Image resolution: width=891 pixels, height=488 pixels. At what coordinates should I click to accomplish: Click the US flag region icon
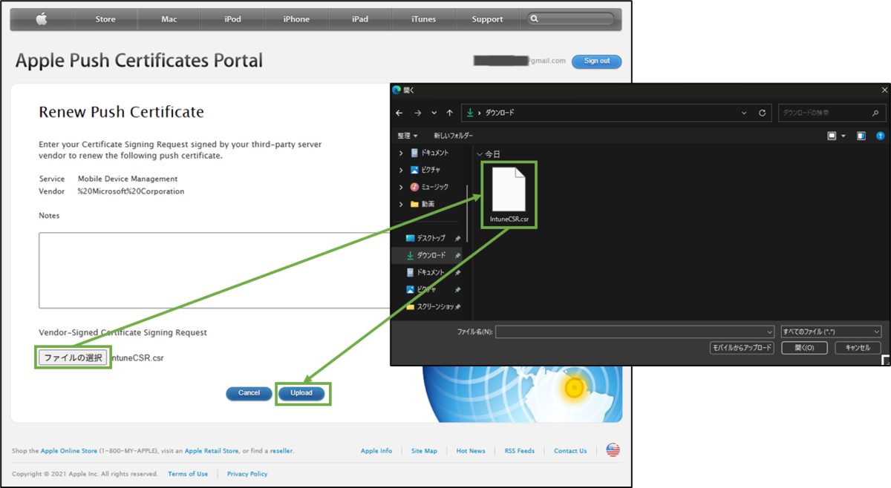pyautogui.click(x=613, y=450)
